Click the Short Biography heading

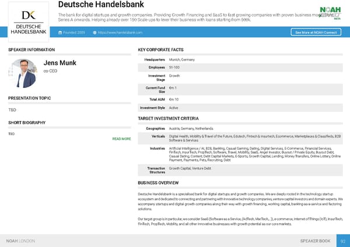[27, 123]
